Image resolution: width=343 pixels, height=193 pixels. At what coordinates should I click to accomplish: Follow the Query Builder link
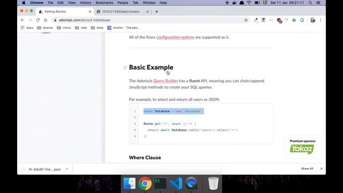coord(166,81)
